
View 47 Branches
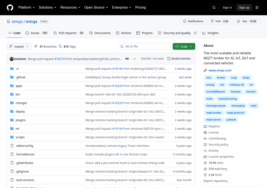click(45, 46)
